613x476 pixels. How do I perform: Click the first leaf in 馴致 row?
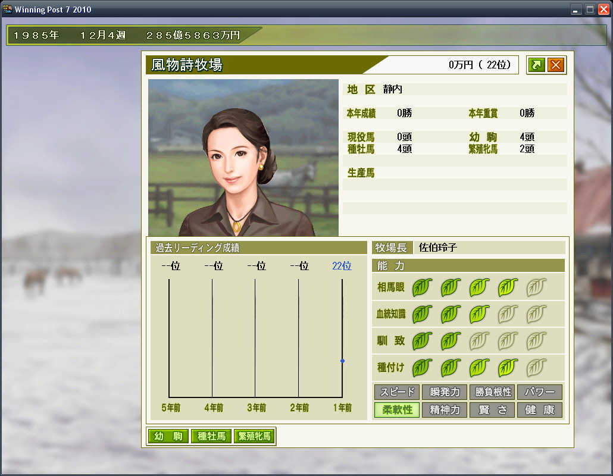coord(422,341)
